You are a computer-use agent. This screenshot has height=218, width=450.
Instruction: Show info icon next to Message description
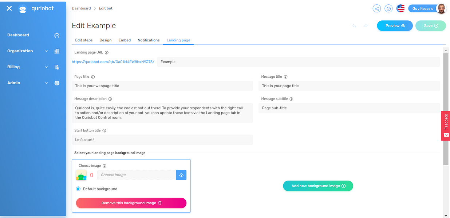click(x=110, y=99)
